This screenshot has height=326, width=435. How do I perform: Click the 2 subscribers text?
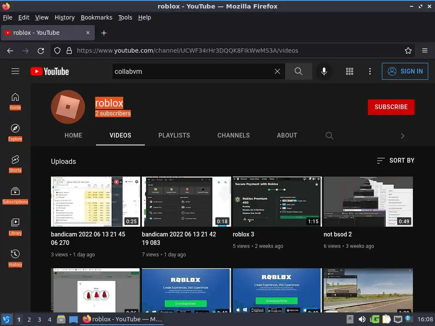coord(113,113)
